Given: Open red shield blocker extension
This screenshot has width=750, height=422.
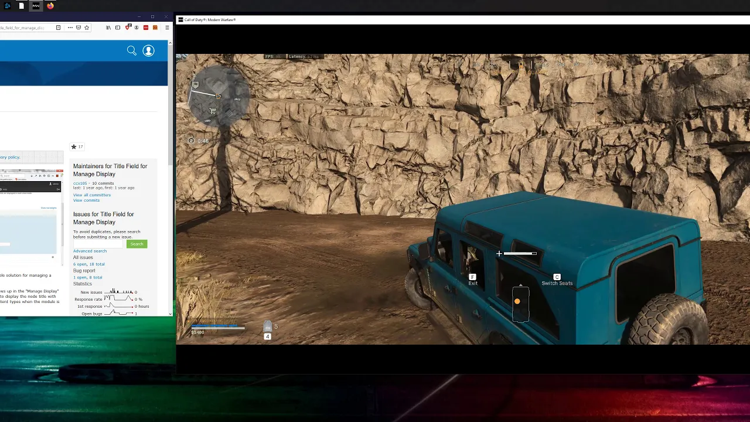Looking at the screenshot, I should [x=128, y=28].
